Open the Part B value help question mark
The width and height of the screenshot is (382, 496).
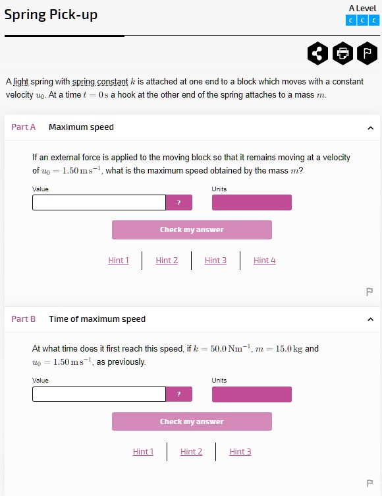click(179, 394)
